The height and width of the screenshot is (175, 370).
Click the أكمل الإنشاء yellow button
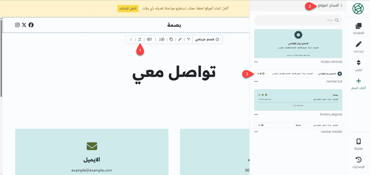(x=128, y=8)
